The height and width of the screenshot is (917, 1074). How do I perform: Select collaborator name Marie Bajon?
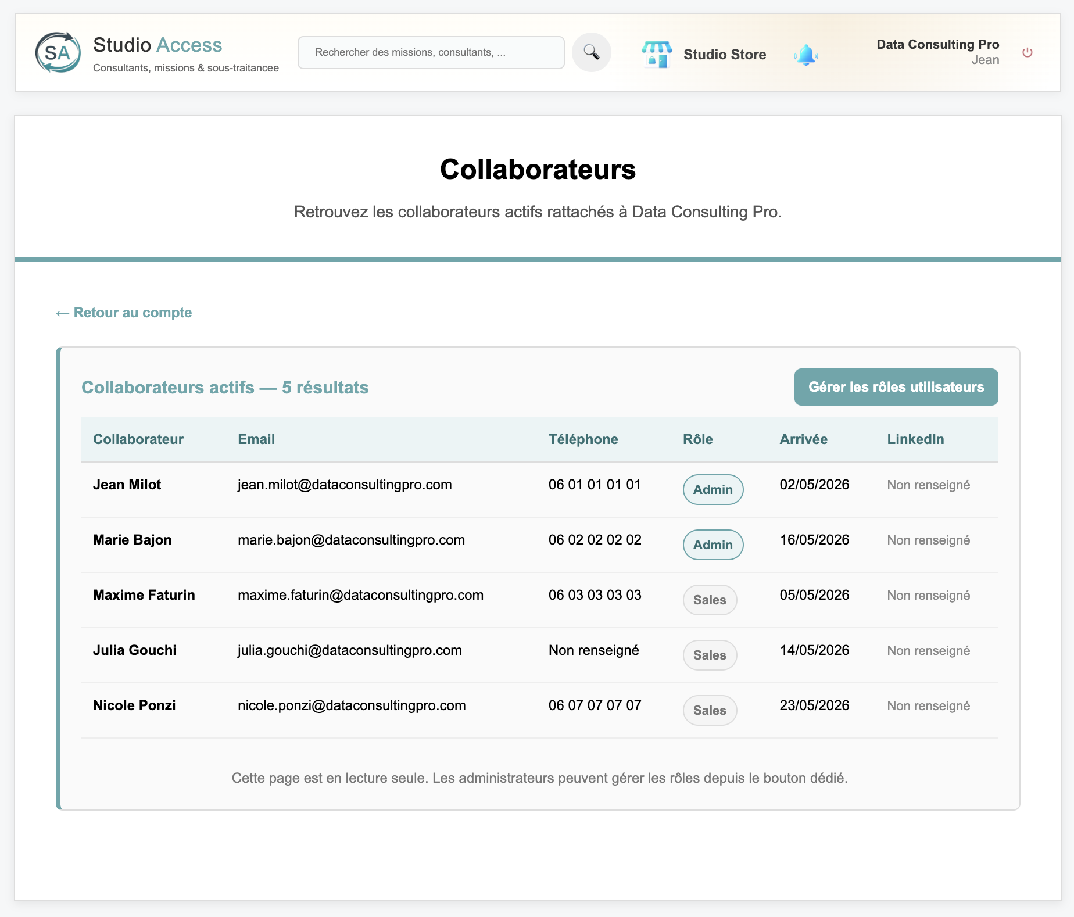coord(132,540)
